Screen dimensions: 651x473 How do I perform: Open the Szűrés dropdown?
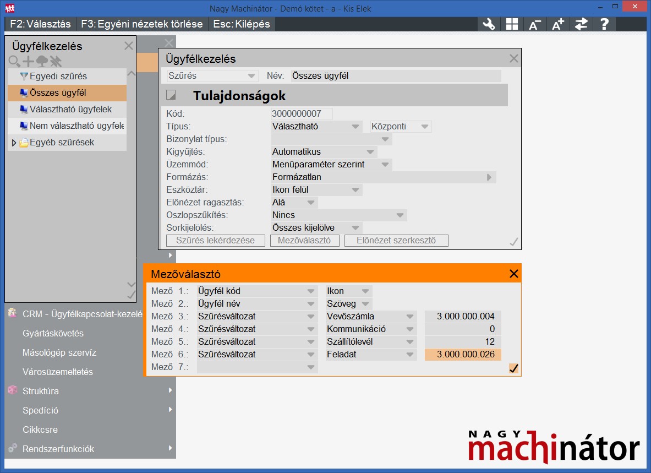tap(251, 76)
